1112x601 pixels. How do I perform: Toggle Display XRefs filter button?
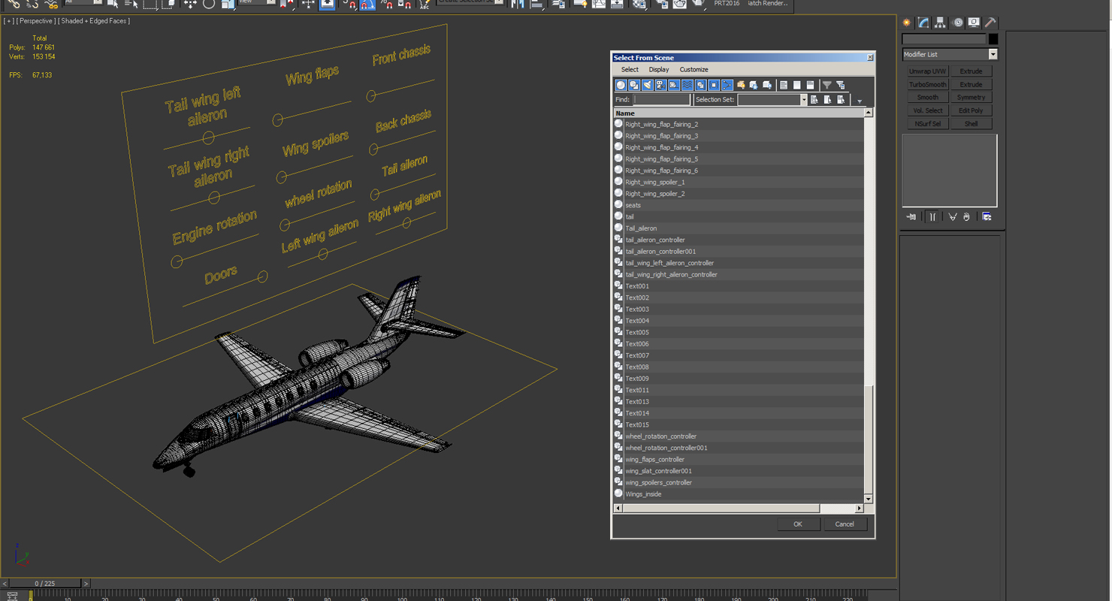point(714,85)
